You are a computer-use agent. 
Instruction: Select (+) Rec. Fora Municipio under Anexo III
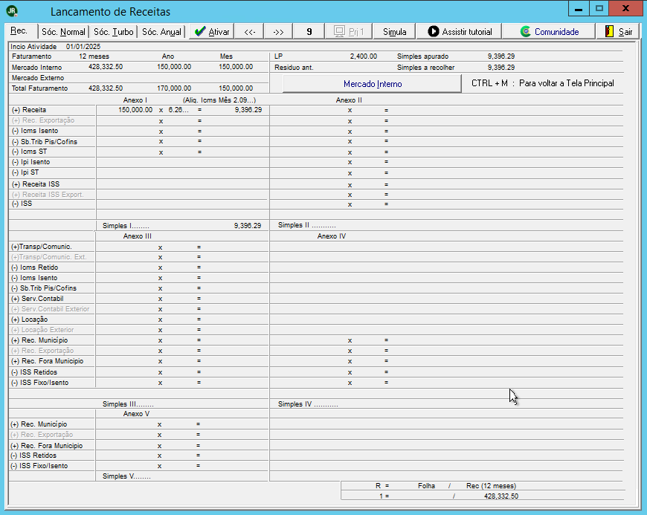tap(47, 361)
